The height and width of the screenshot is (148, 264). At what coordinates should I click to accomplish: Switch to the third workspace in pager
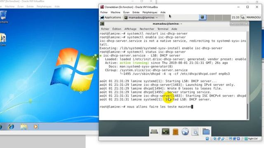[218, 17]
